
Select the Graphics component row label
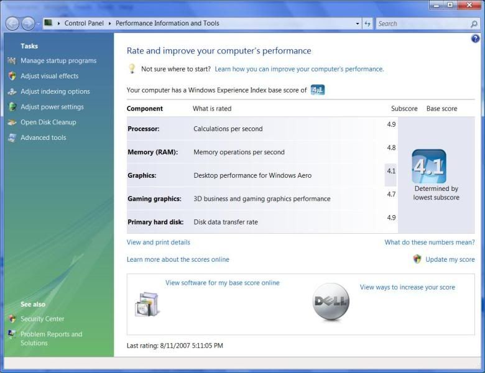[142, 176]
